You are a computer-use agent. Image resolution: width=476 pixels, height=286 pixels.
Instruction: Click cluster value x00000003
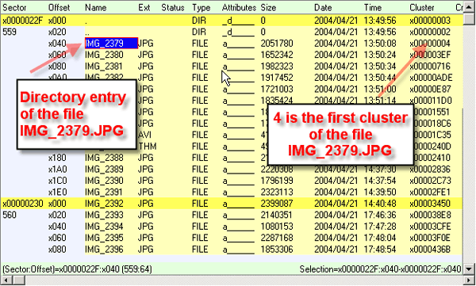[x=430, y=21]
